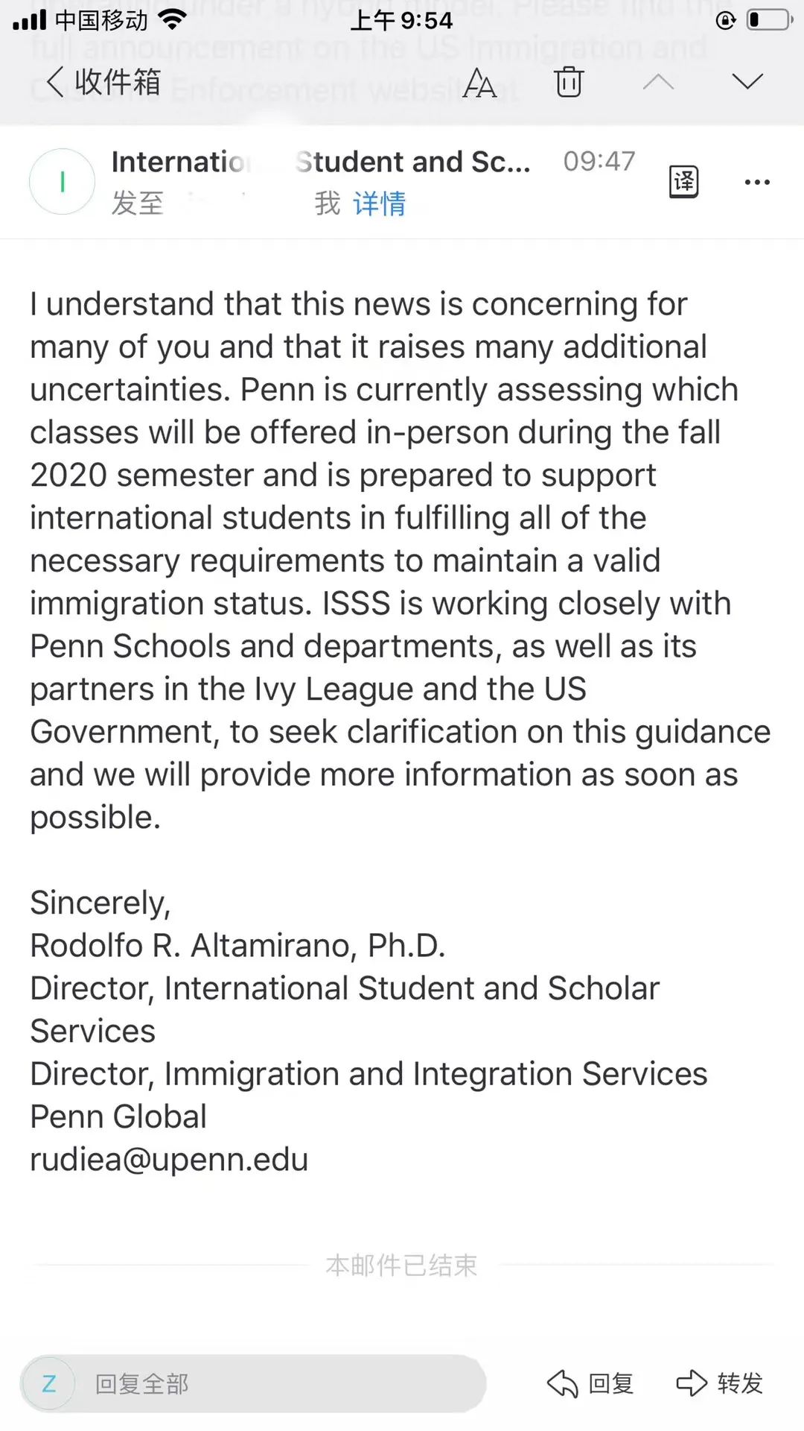Open the font size adjustment icon
Viewport: 804px width, 1431px height.
tap(479, 82)
